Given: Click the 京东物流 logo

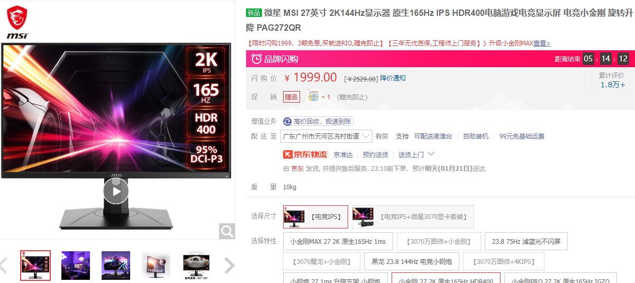Looking at the screenshot, I should (305, 154).
